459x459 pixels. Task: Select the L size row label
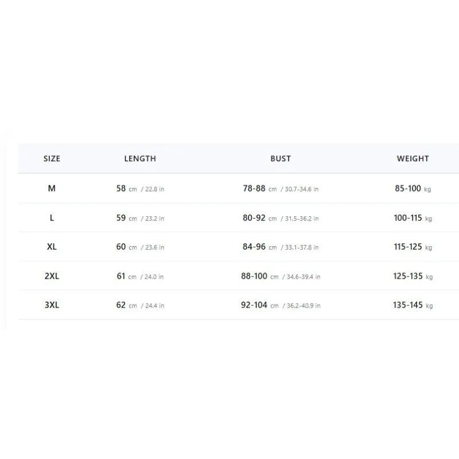pos(52,218)
